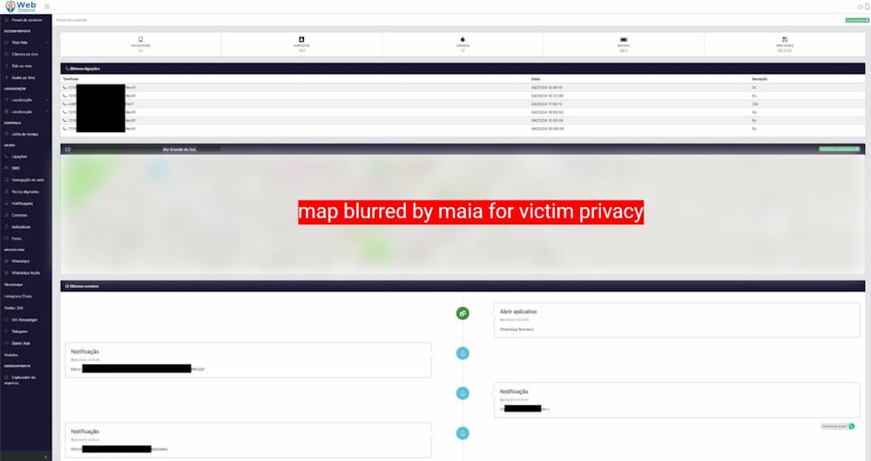Click the Data column header
This screenshot has height=461, width=871.
pos(536,79)
